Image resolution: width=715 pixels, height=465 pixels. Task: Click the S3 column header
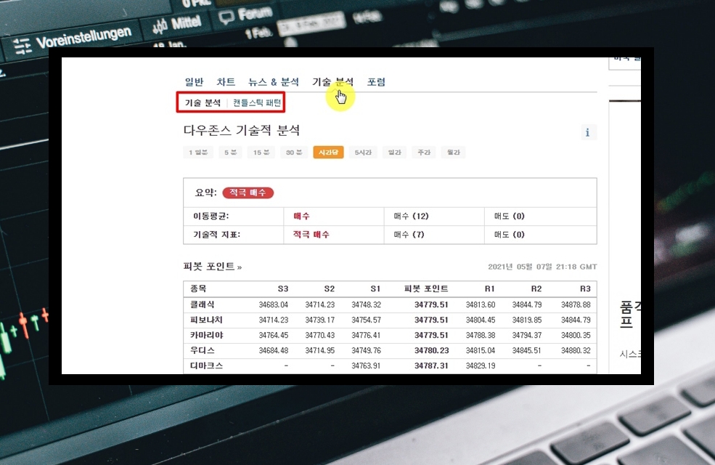(x=282, y=288)
